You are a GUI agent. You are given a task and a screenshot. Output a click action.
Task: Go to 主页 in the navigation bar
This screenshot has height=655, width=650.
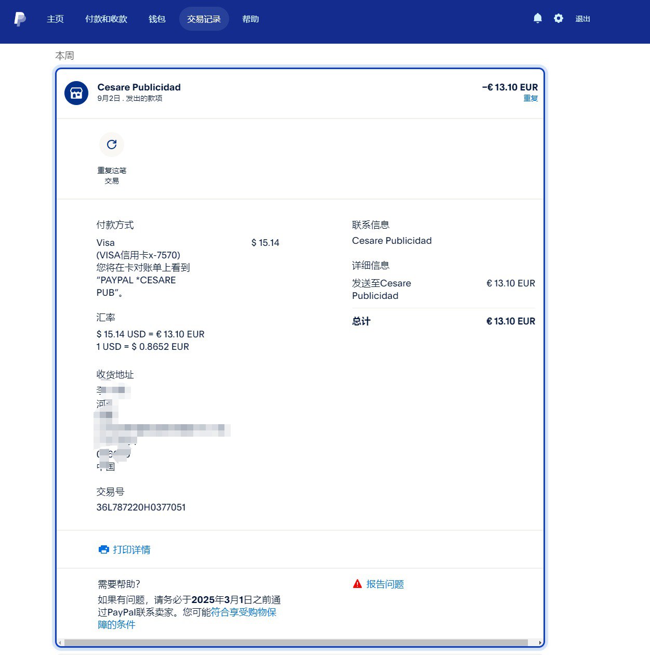click(x=55, y=19)
